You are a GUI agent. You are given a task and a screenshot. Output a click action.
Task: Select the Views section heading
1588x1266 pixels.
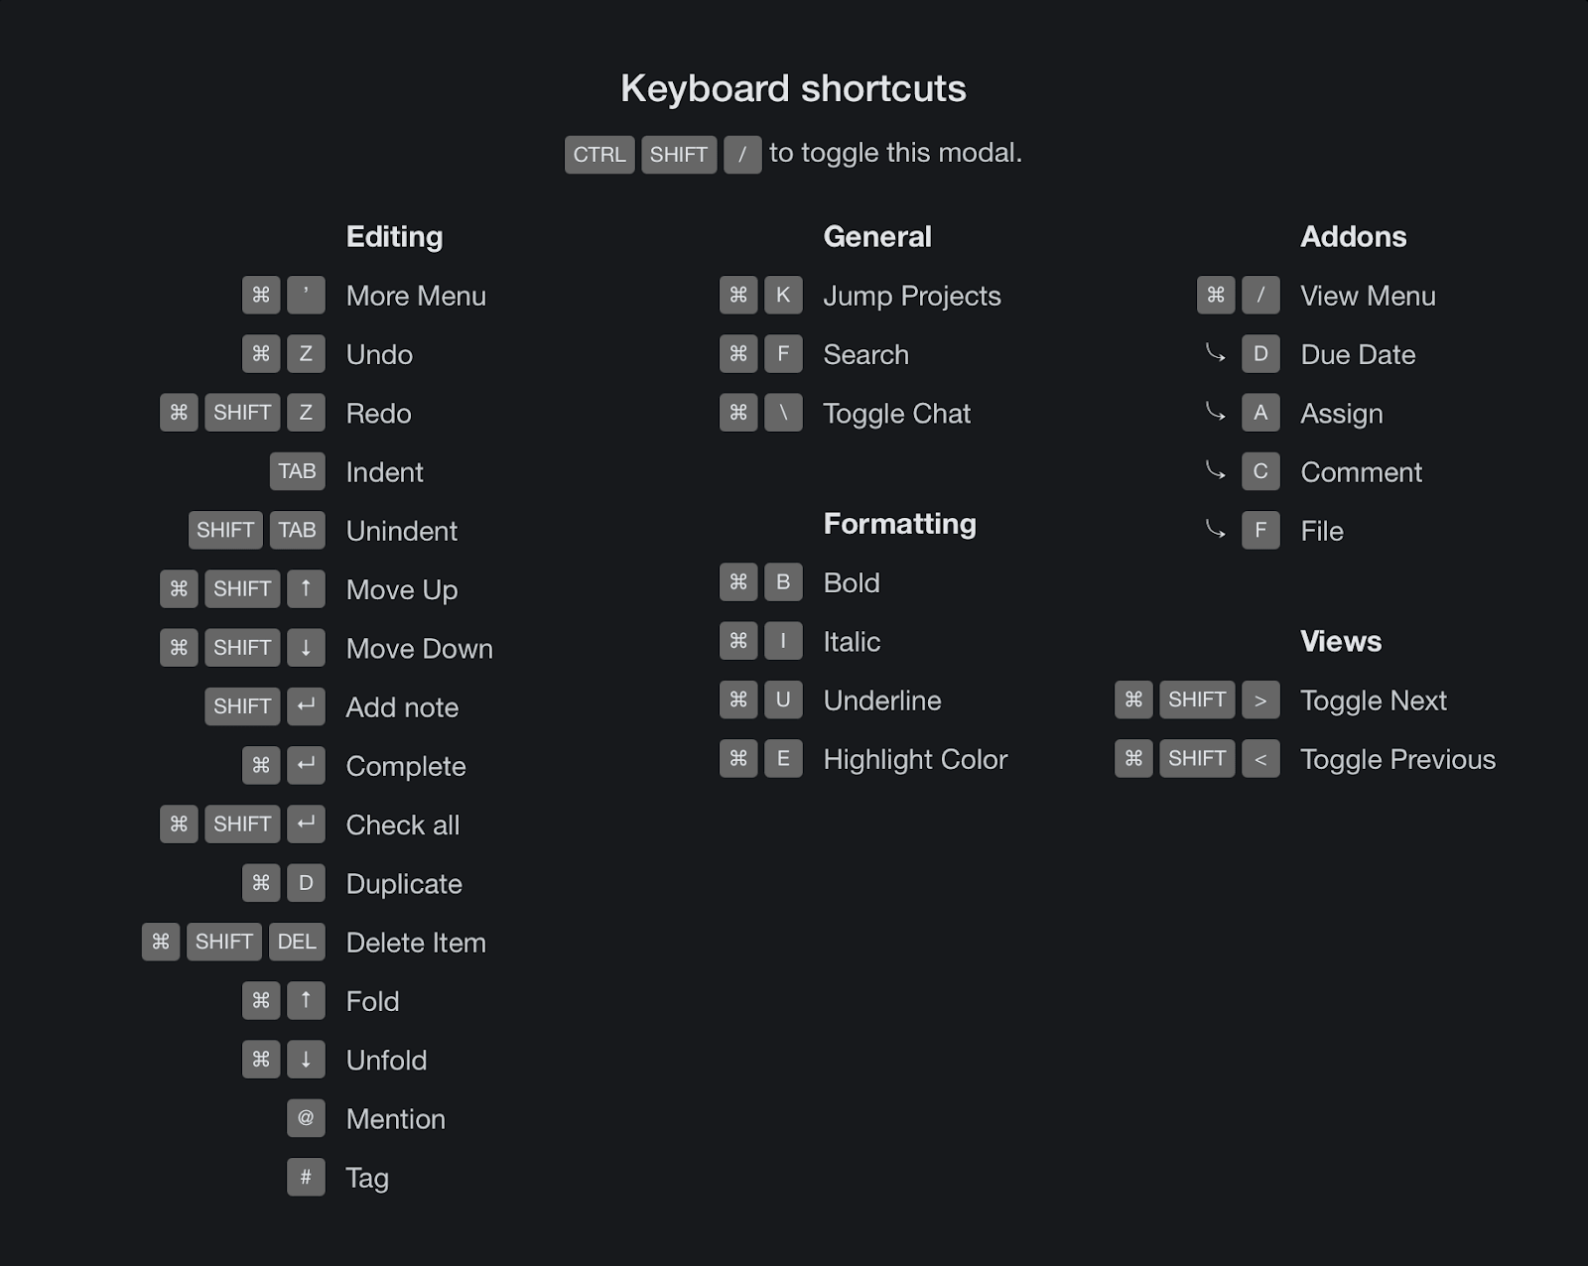(1340, 641)
